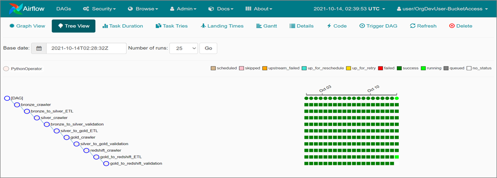This screenshot has height=178, width=497.
Task: Click the gold_crawler node circle
Action: pyautogui.click(x=66, y=137)
